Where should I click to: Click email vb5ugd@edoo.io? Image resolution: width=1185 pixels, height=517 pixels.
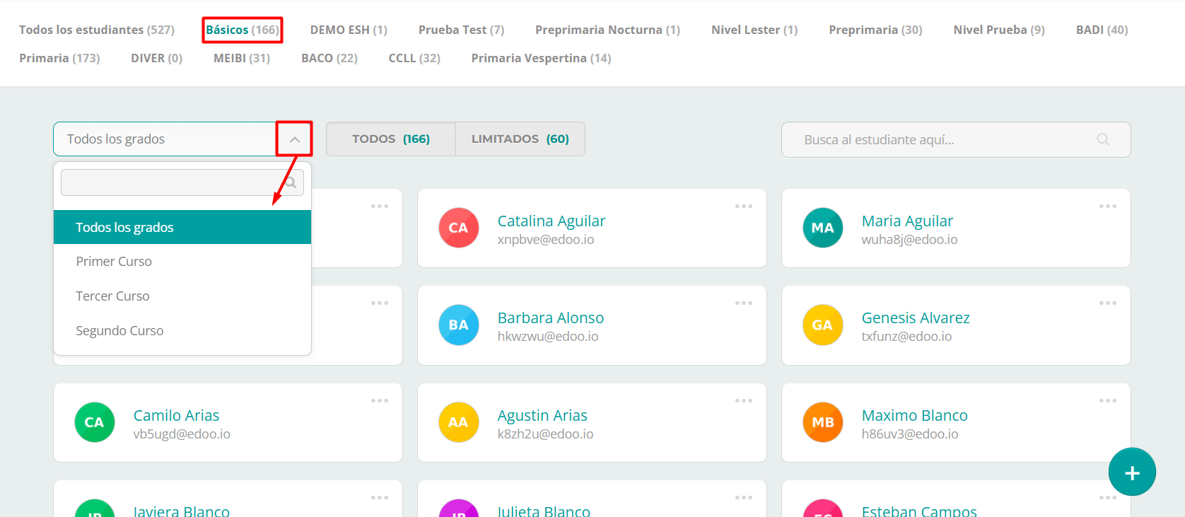pyautogui.click(x=182, y=434)
